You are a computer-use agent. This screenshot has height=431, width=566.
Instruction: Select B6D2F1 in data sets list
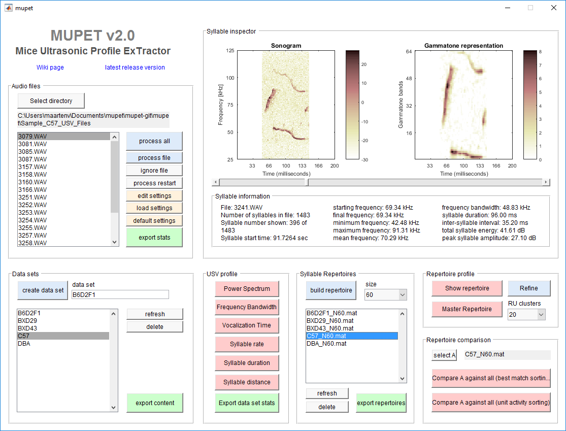[63, 313]
